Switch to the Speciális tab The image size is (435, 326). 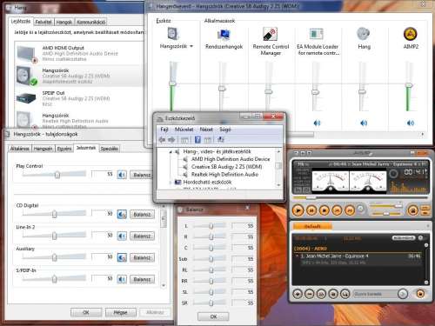click(110, 149)
